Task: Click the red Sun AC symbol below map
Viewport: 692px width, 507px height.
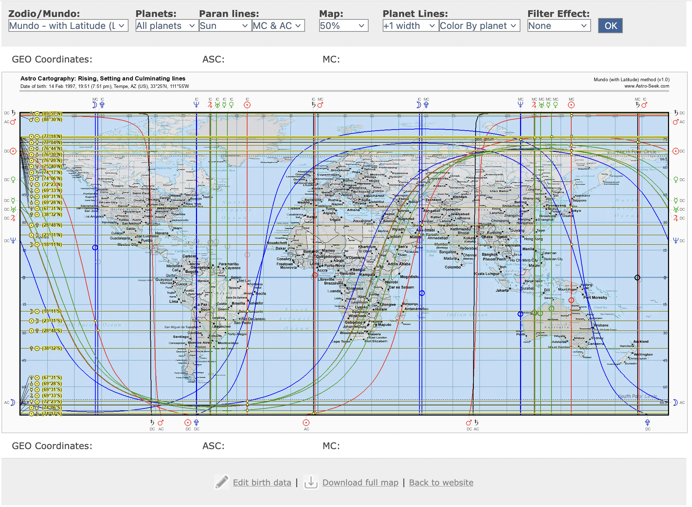Action: click(306, 423)
